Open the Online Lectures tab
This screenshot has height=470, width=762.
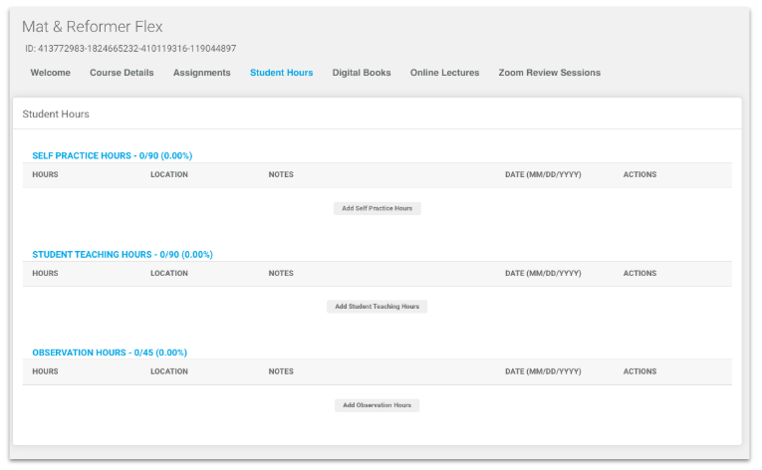444,73
